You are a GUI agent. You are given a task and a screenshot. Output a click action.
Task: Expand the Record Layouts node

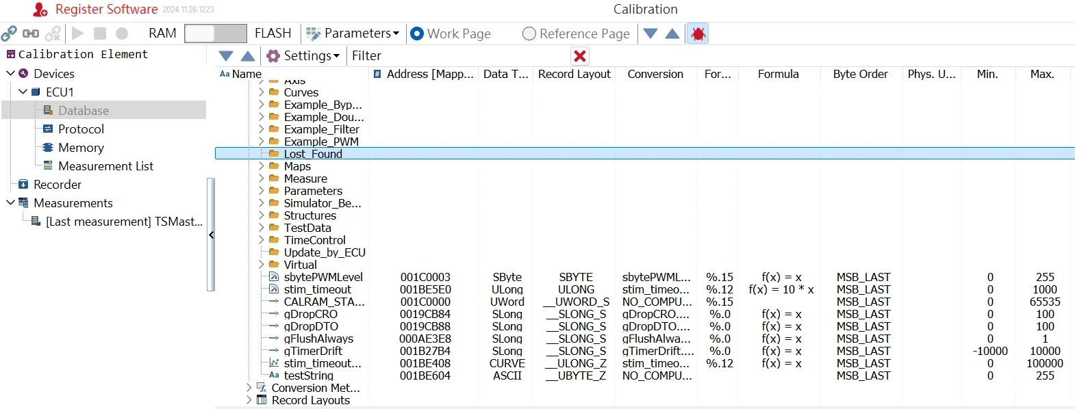click(x=249, y=400)
